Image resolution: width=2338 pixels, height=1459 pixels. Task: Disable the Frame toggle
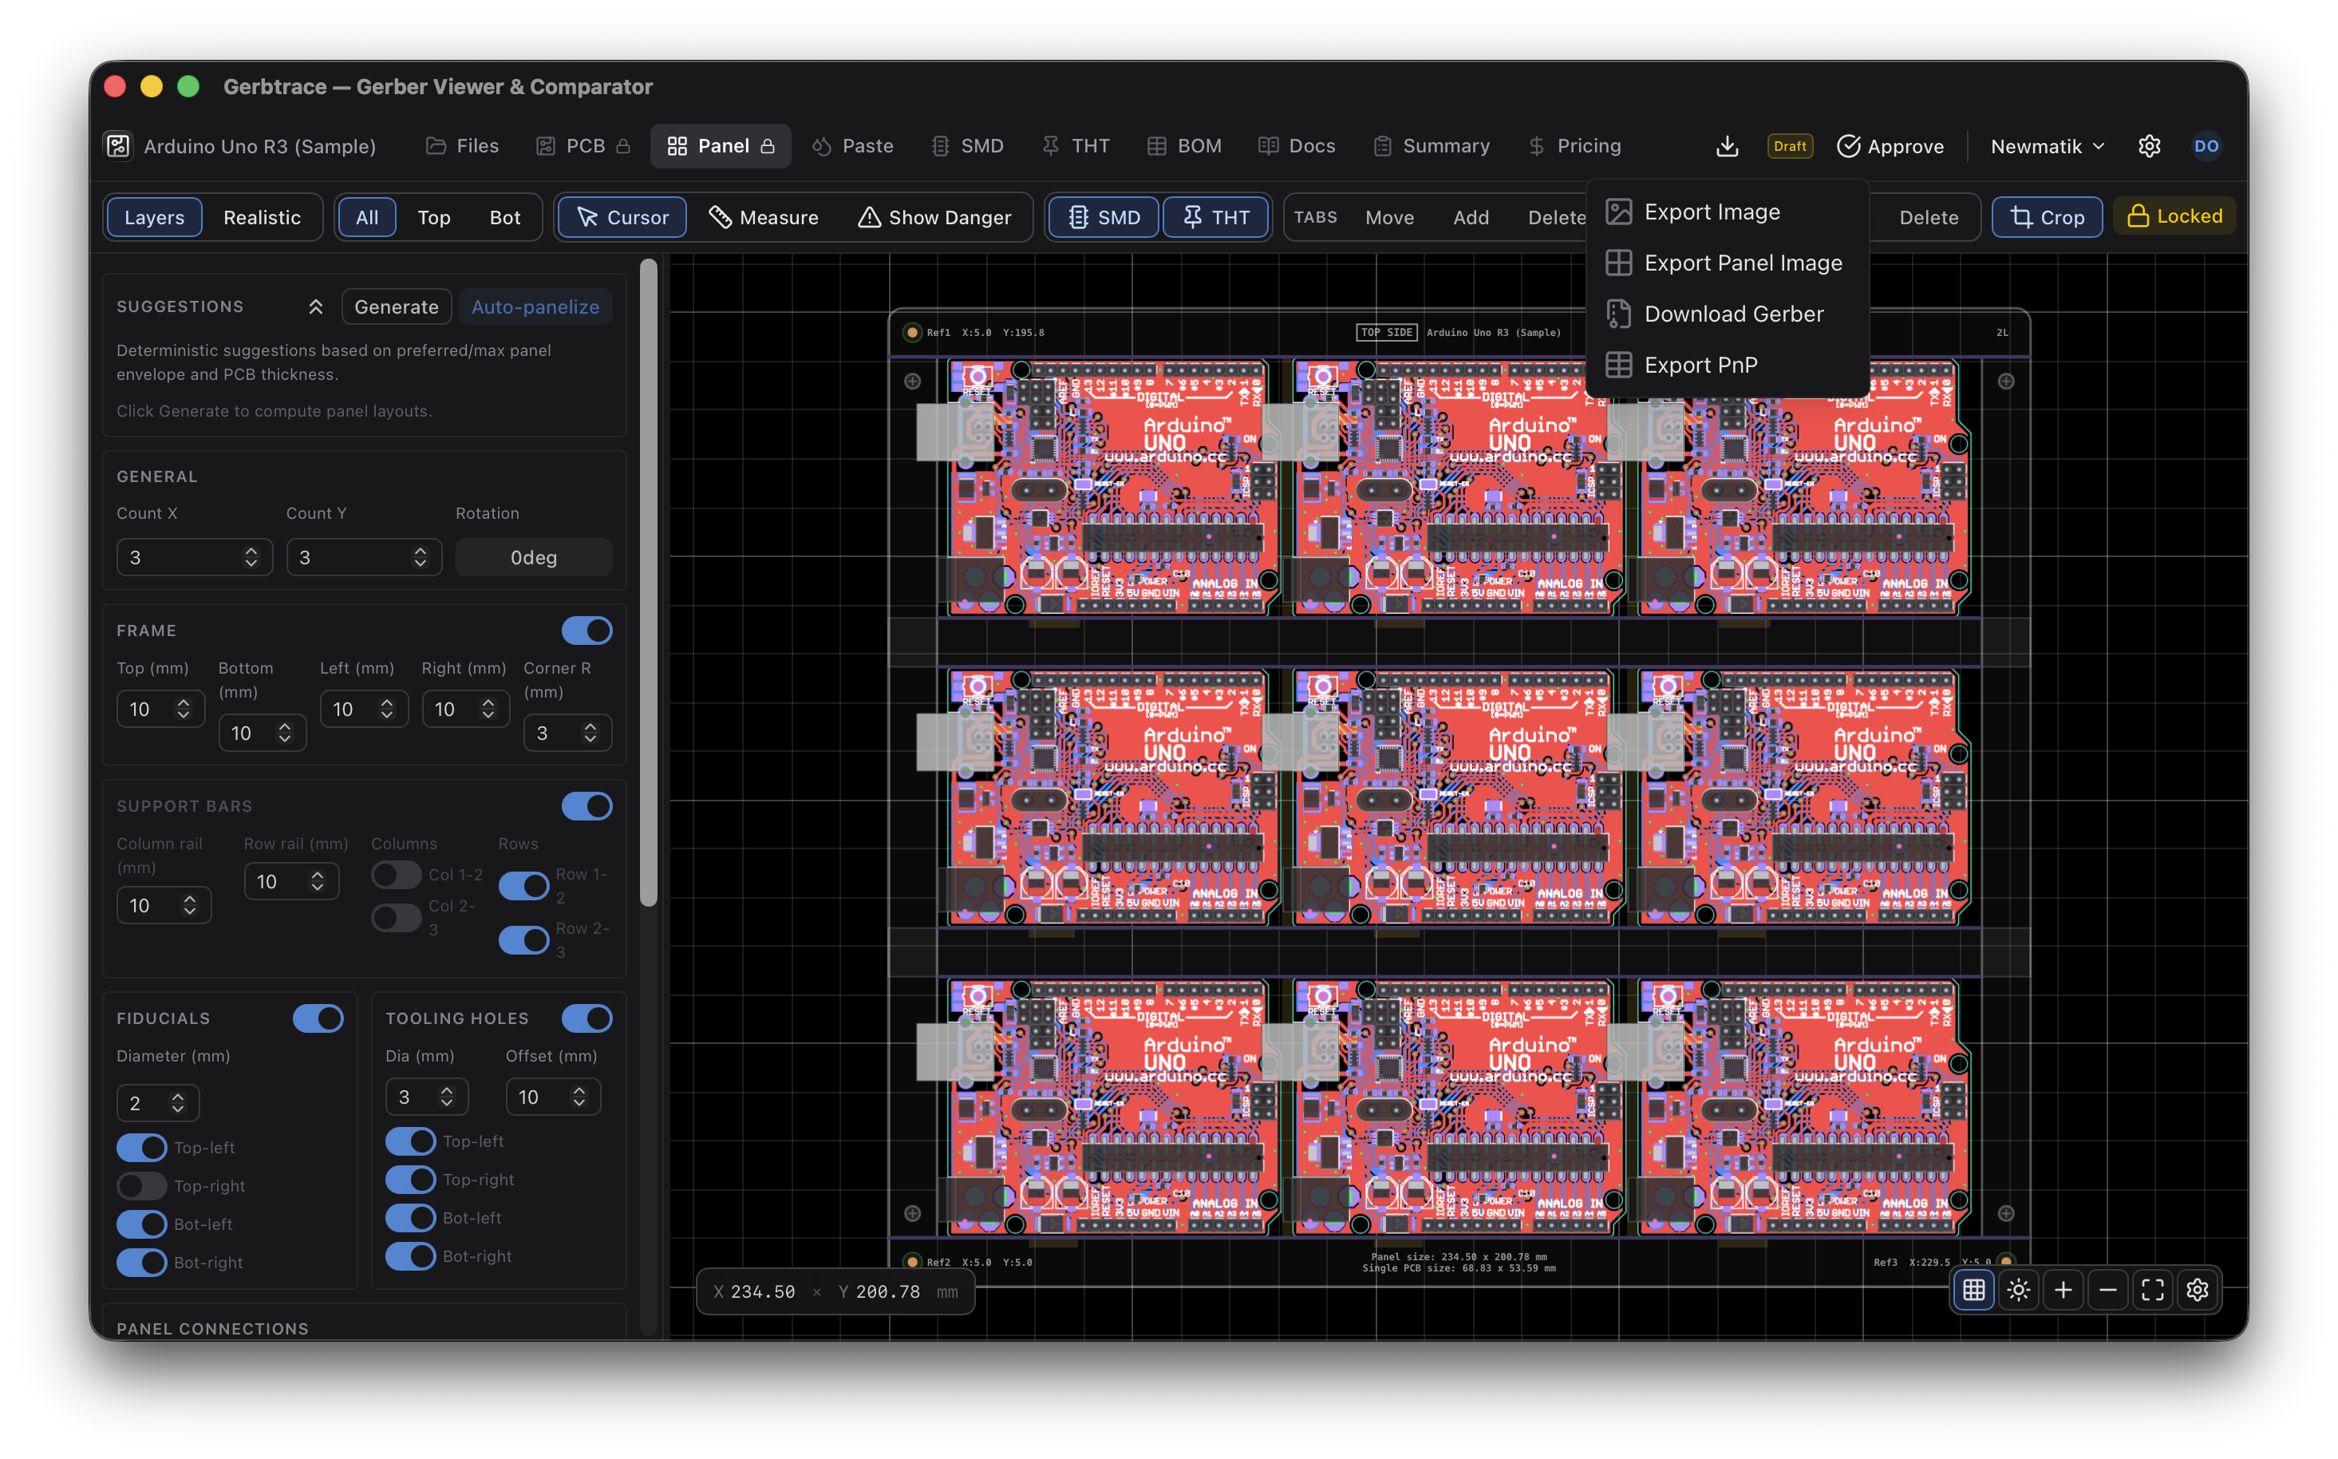(586, 630)
